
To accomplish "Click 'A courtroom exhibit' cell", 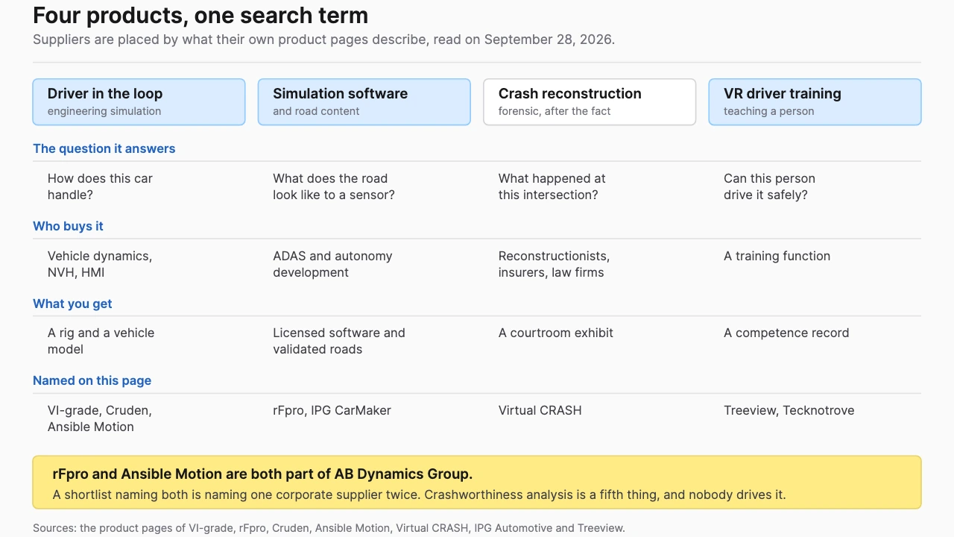I will pos(556,333).
